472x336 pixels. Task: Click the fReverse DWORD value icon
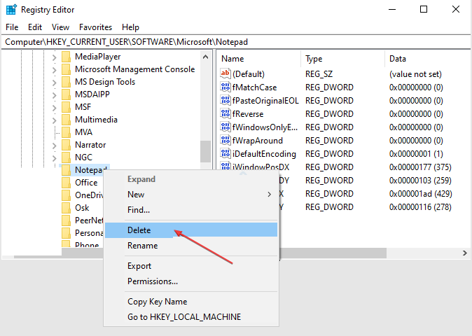tap(225, 114)
